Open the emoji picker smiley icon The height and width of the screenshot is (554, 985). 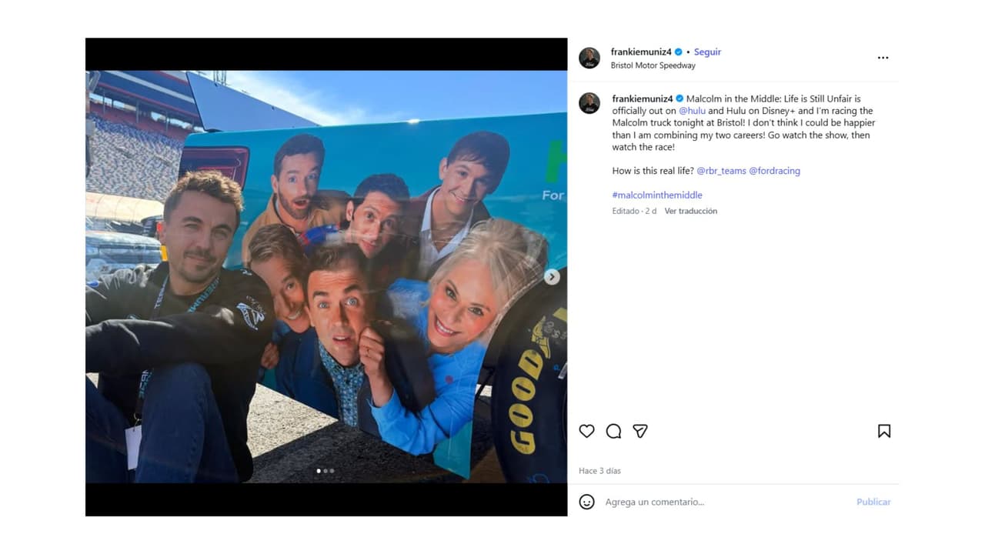pos(586,502)
